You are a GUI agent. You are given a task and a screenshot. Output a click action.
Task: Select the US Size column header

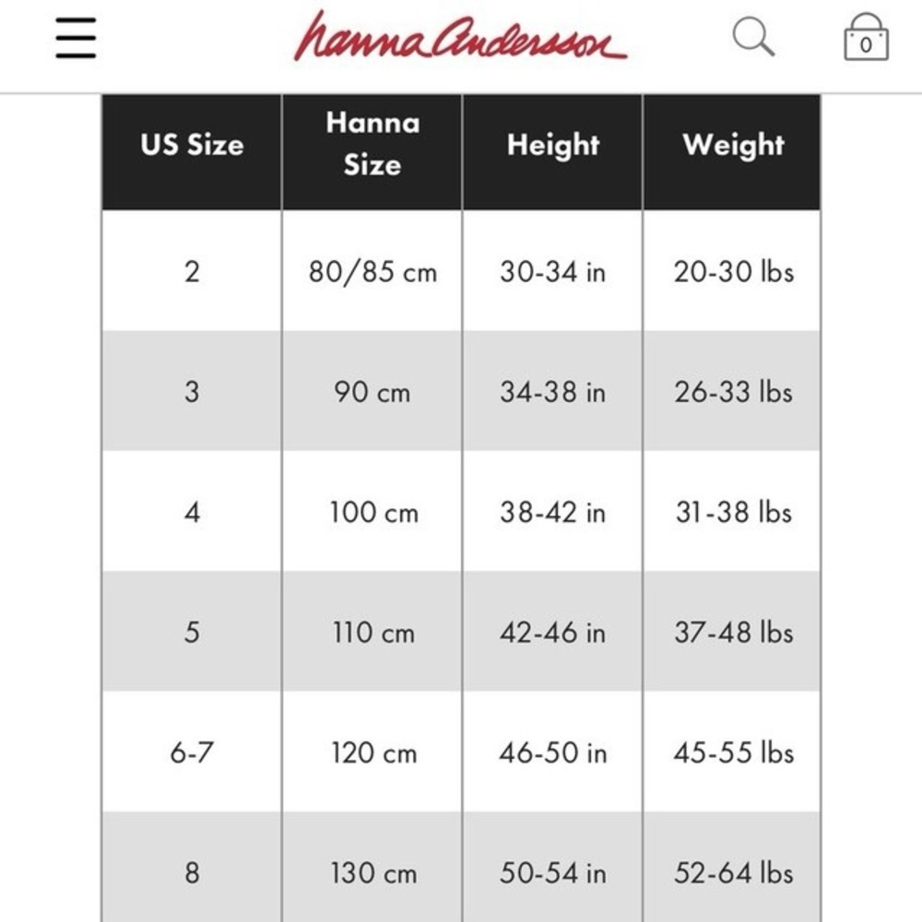192,152
